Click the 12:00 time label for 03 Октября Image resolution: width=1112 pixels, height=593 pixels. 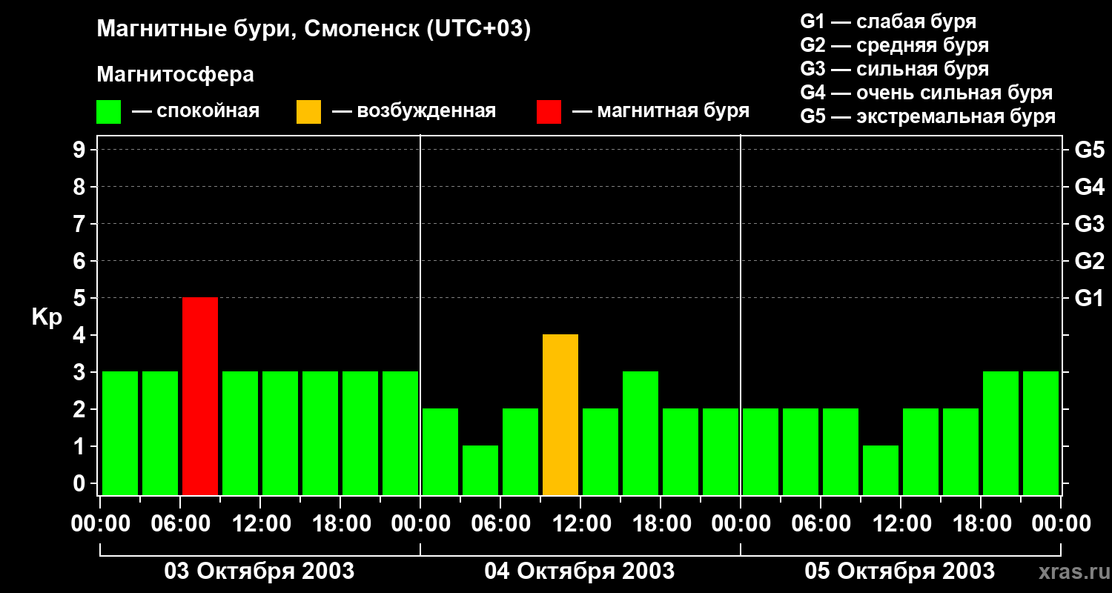[x=260, y=524]
